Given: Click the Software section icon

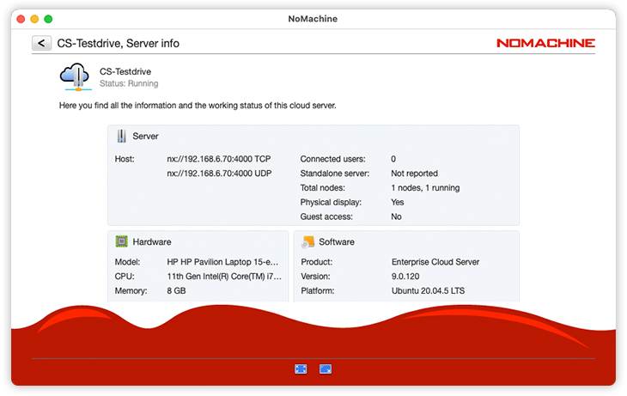Looking at the screenshot, I should pyautogui.click(x=308, y=241).
